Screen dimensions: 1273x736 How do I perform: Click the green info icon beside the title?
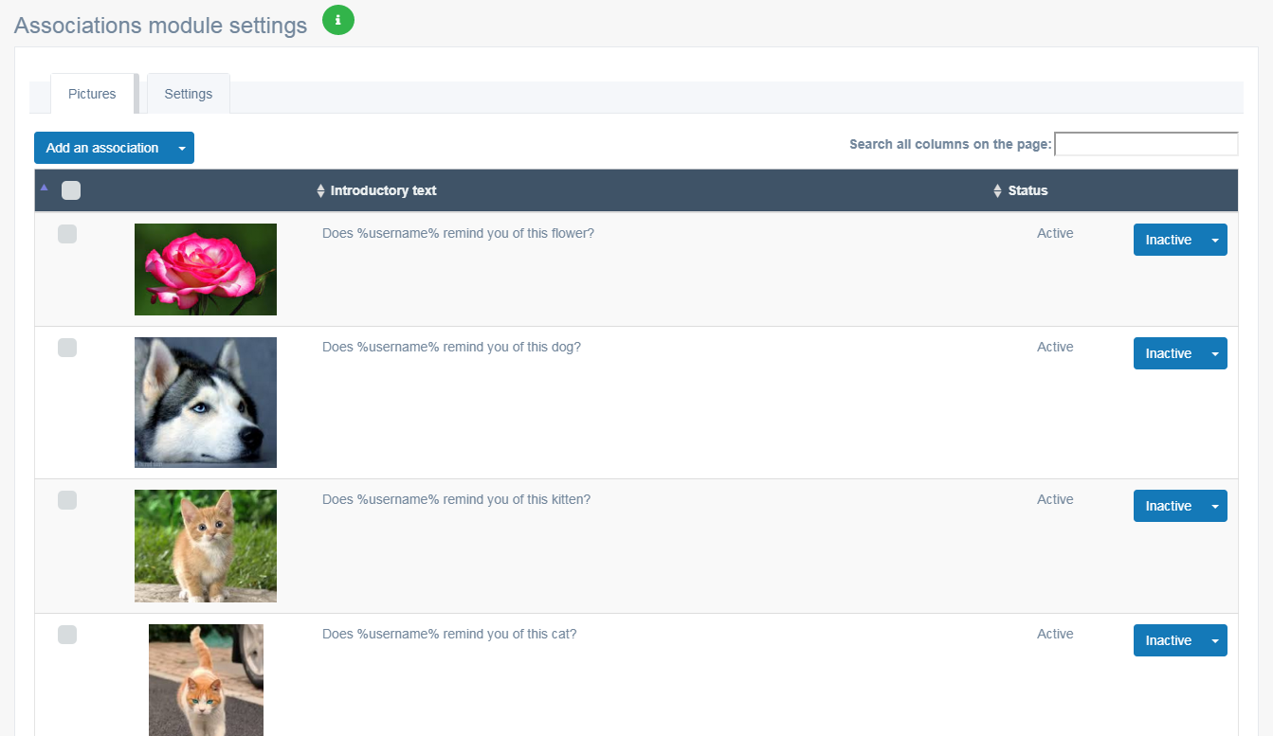click(x=338, y=20)
